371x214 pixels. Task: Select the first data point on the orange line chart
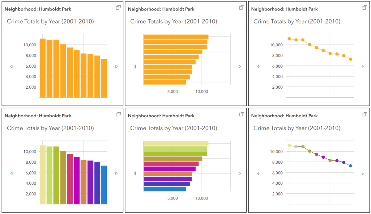click(x=289, y=39)
